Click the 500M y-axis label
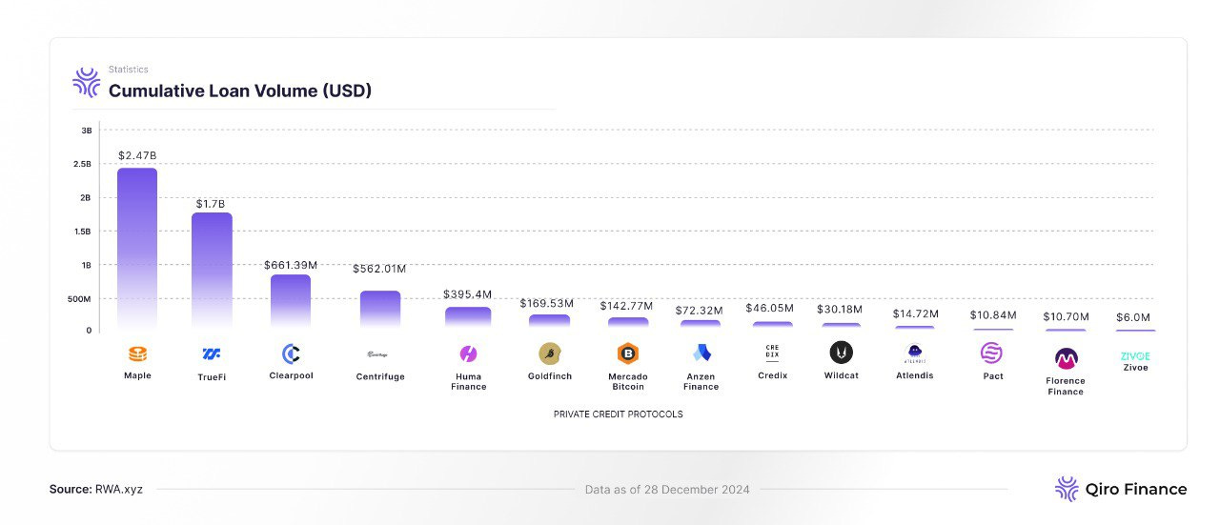 pyautogui.click(x=81, y=299)
